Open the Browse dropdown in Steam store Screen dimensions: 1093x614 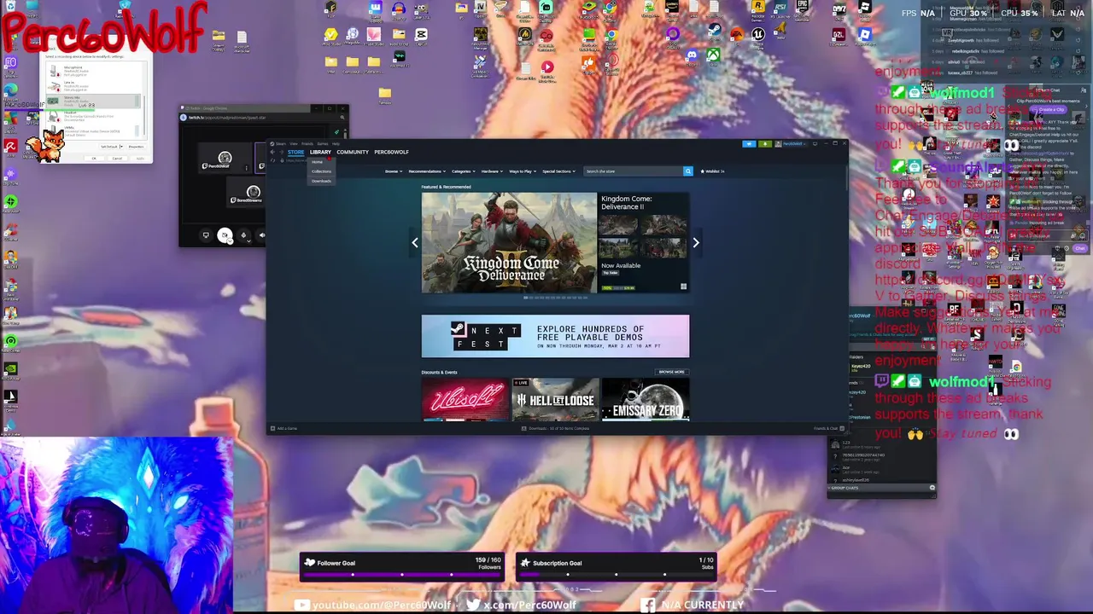pos(394,171)
